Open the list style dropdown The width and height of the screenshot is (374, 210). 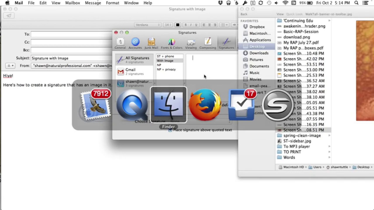click(224, 25)
